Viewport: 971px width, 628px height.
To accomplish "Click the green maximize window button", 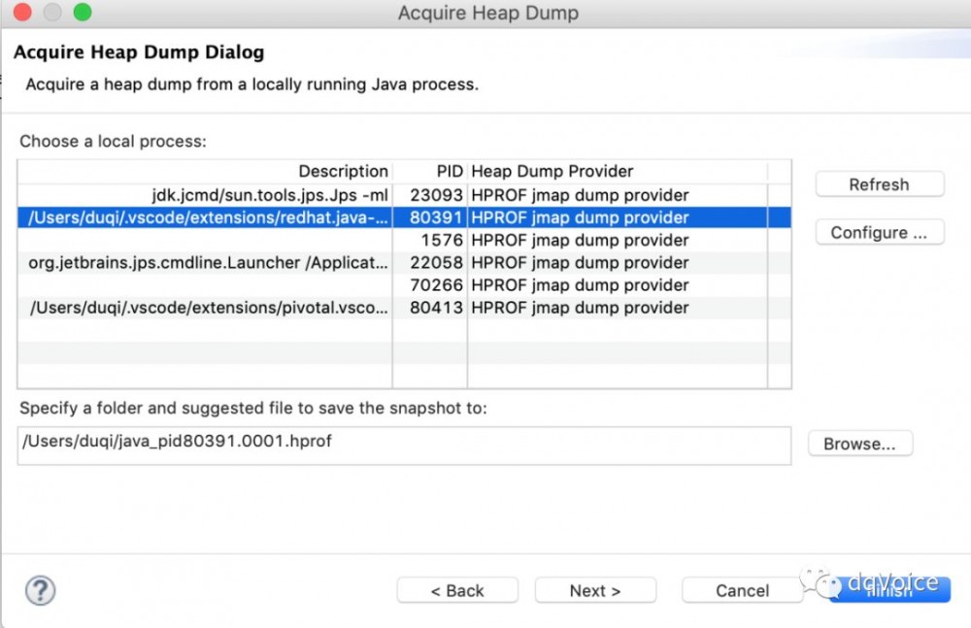I will [82, 13].
